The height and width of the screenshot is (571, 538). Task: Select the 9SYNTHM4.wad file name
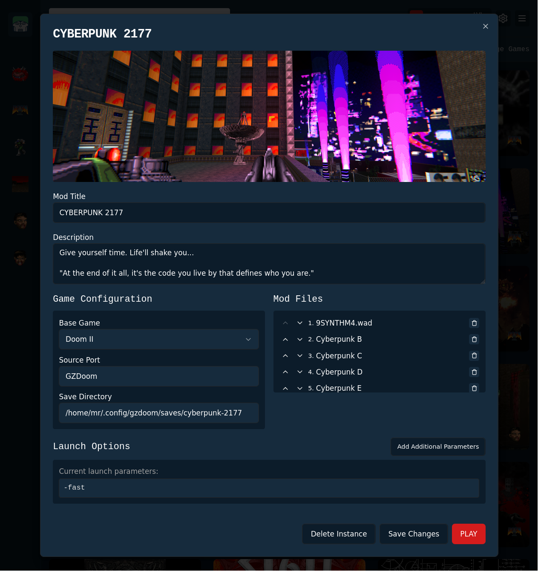[x=344, y=323]
